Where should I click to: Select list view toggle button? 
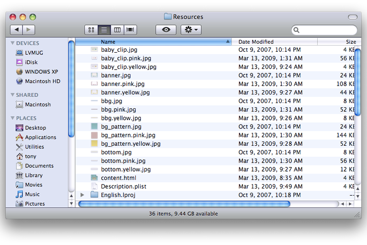pyautogui.click(x=104, y=30)
